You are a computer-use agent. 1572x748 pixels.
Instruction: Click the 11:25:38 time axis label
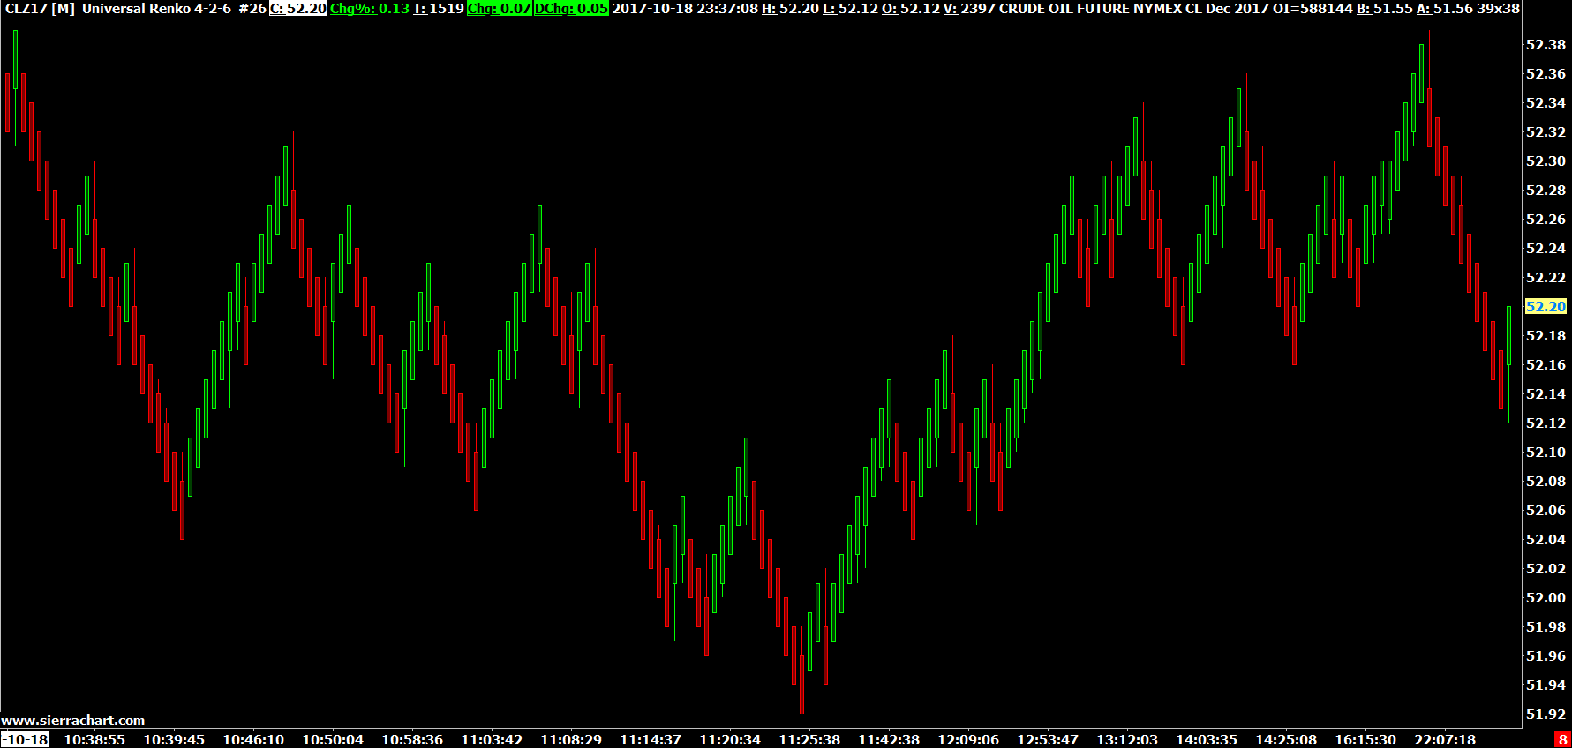(809, 740)
